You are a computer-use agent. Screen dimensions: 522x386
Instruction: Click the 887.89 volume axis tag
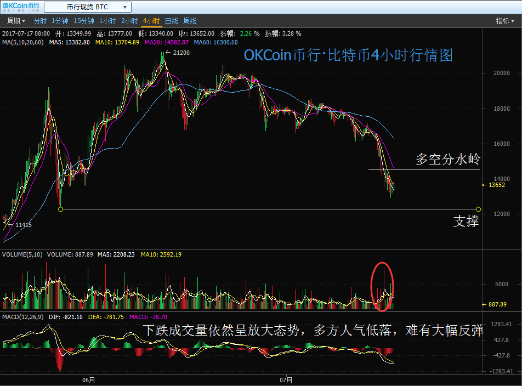click(495, 304)
